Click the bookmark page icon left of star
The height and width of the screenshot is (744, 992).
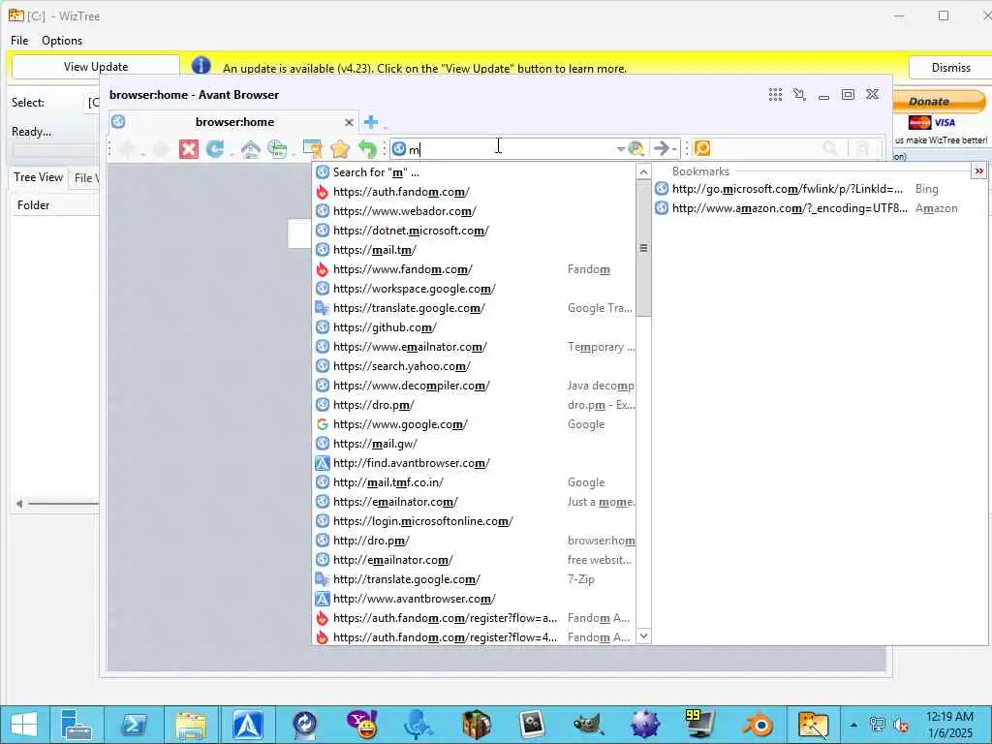pyautogui.click(x=312, y=149)
